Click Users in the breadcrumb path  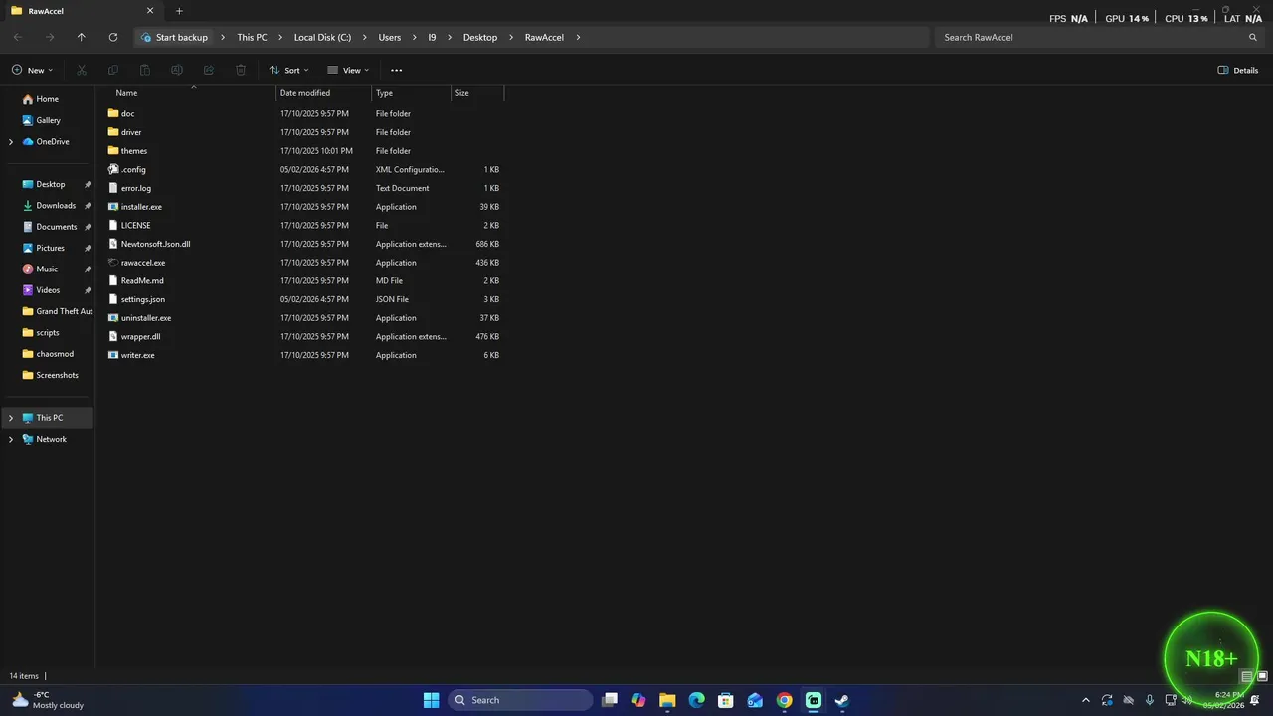coord(390,37)
